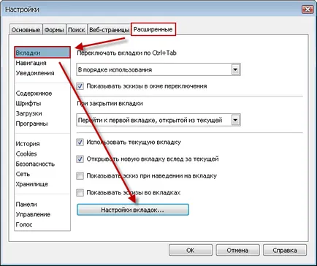Toggle 'Показывать эскизы в окне переключения' checkbox
The image size is (317, 266).
click(80, 86)
